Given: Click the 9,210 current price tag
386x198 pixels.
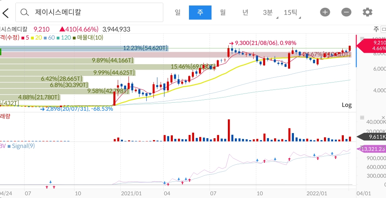Looking at the screenshot, I should pos(371,45).
